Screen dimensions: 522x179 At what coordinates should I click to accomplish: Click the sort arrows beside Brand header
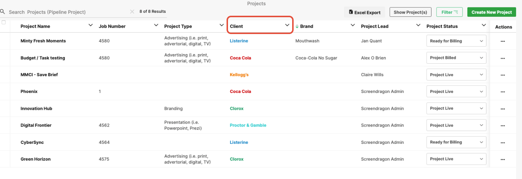pos(297,26)
